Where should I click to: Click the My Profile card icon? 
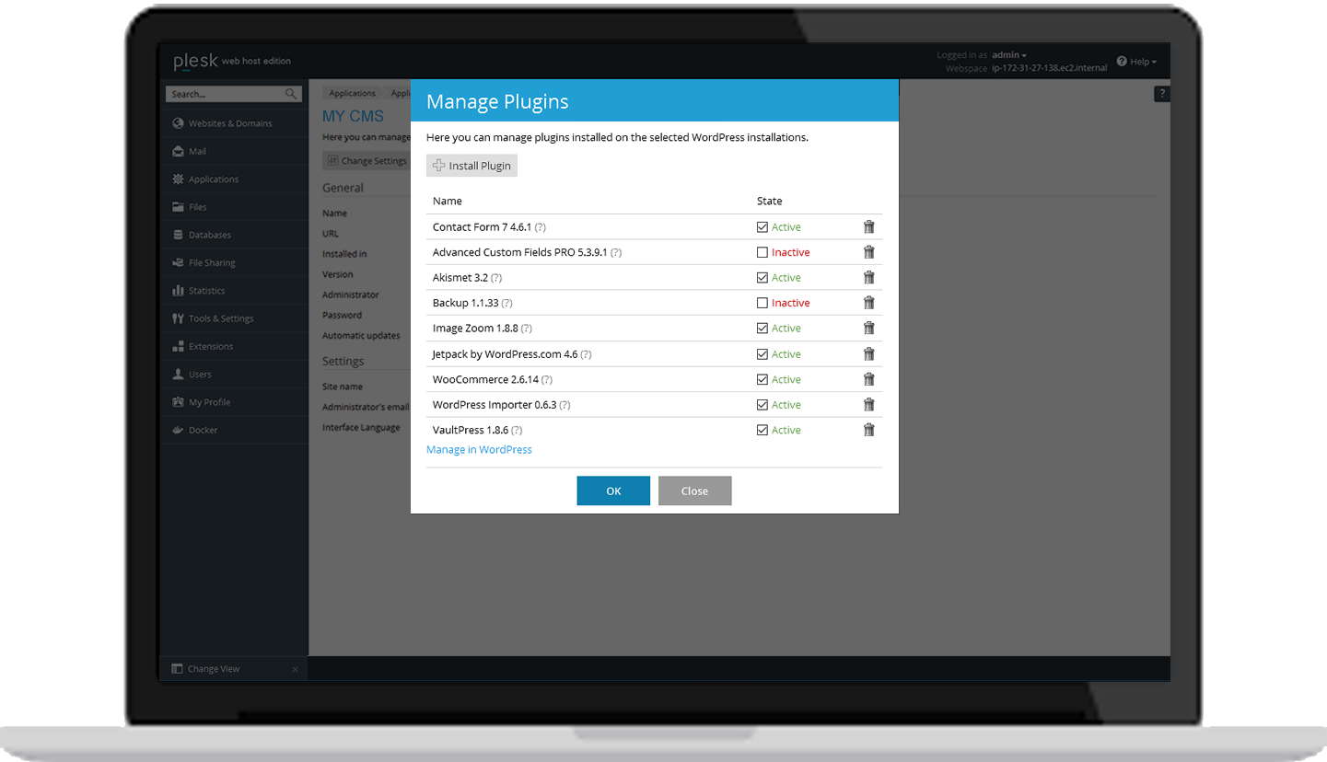[178, 402]
